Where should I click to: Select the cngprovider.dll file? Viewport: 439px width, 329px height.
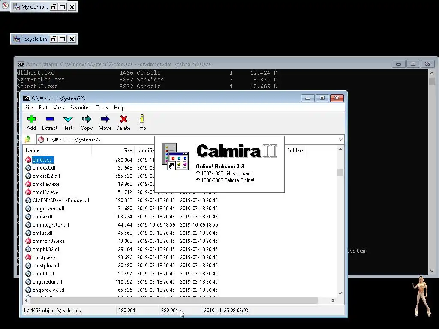(x=50, y=290)
